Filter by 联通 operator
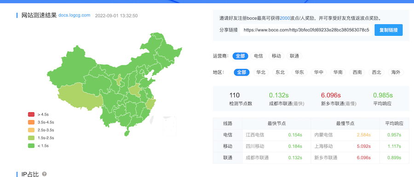This screenshot has height=177, width=414. [294, 56]
